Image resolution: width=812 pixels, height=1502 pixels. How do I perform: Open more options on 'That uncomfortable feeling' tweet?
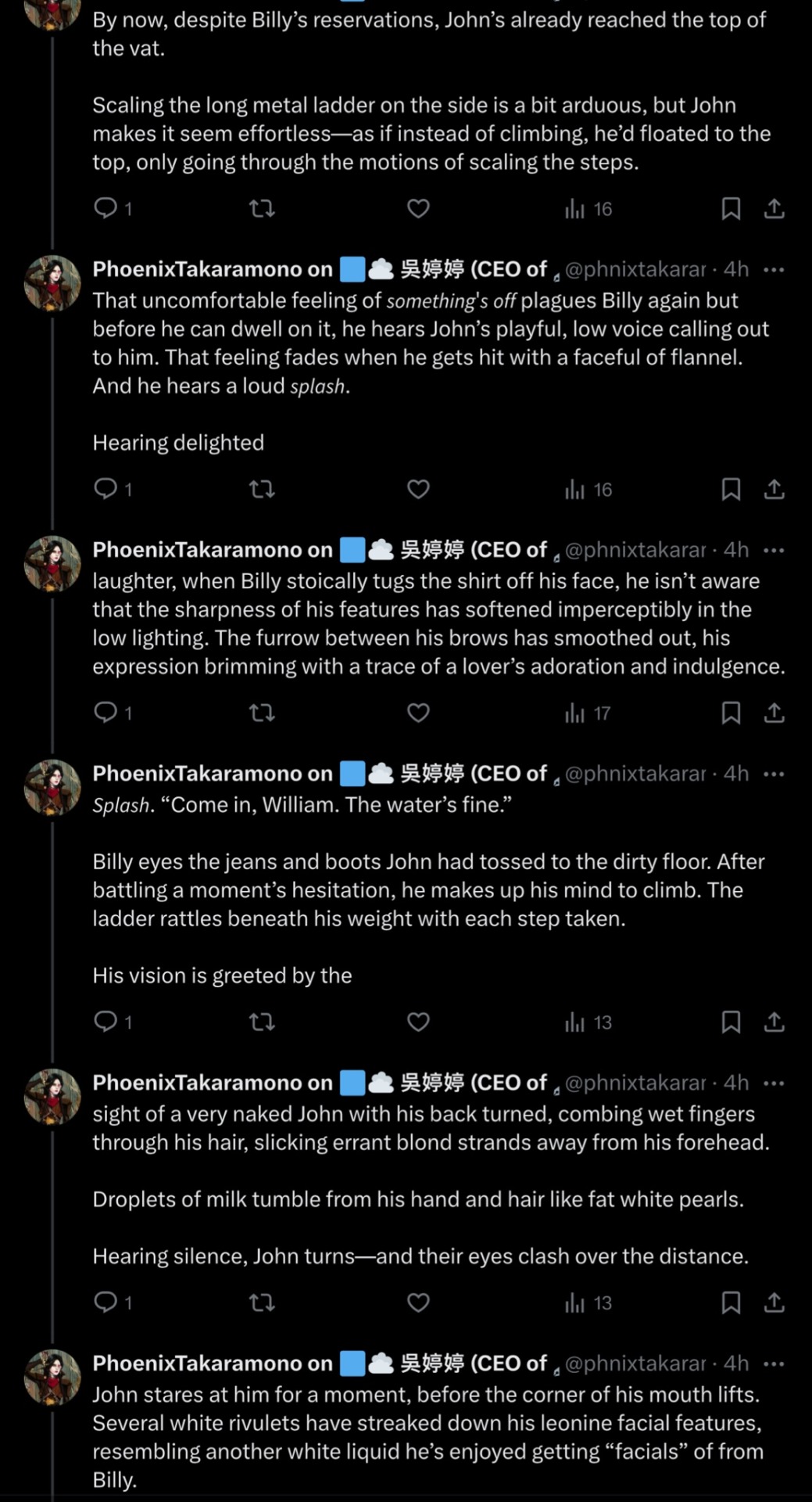(774, 270)
